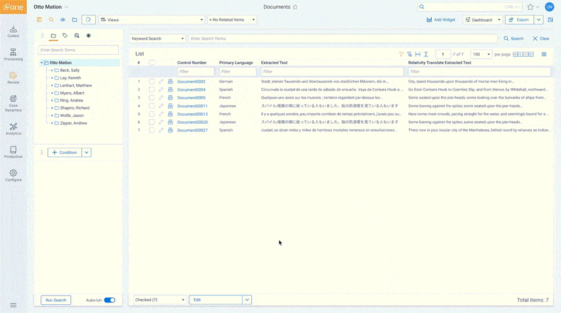Click the Add Widget chart icon

[430, 20]
